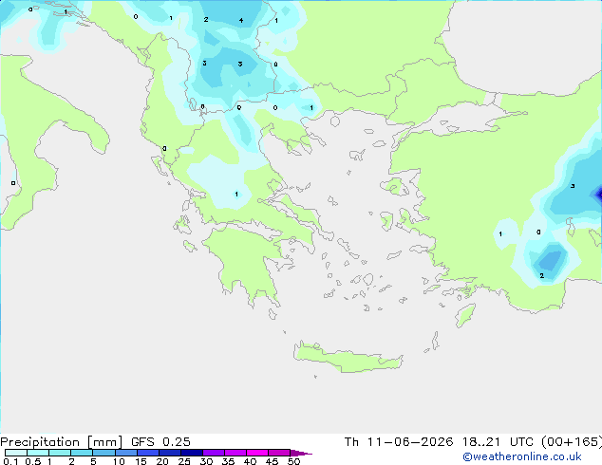Image resolution: width=602 pixels, height=465 pixels.
Task: Click the "GFS 0.25" model label
Action: pos(160,442)
